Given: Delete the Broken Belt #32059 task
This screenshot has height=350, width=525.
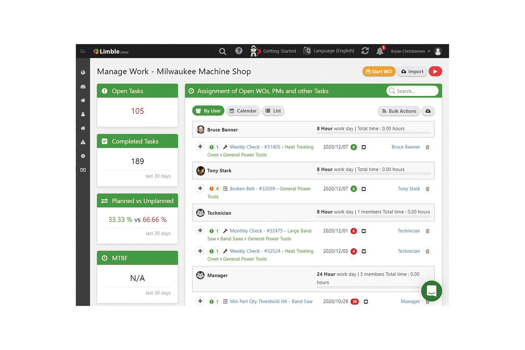Looking at the screenshot, I should [x=427, y=189].
